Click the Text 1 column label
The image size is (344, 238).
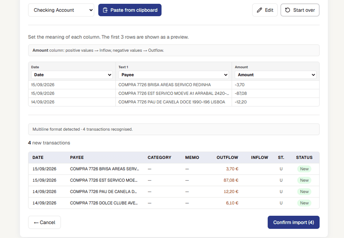[x=123, y=67]
